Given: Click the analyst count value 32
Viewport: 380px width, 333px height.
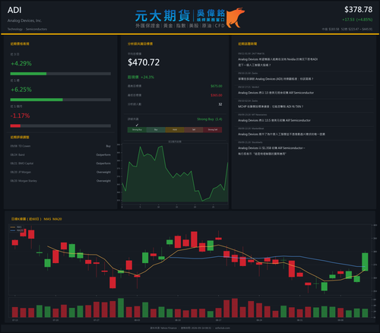Looking at the screenshot, I should pos(220,104).
